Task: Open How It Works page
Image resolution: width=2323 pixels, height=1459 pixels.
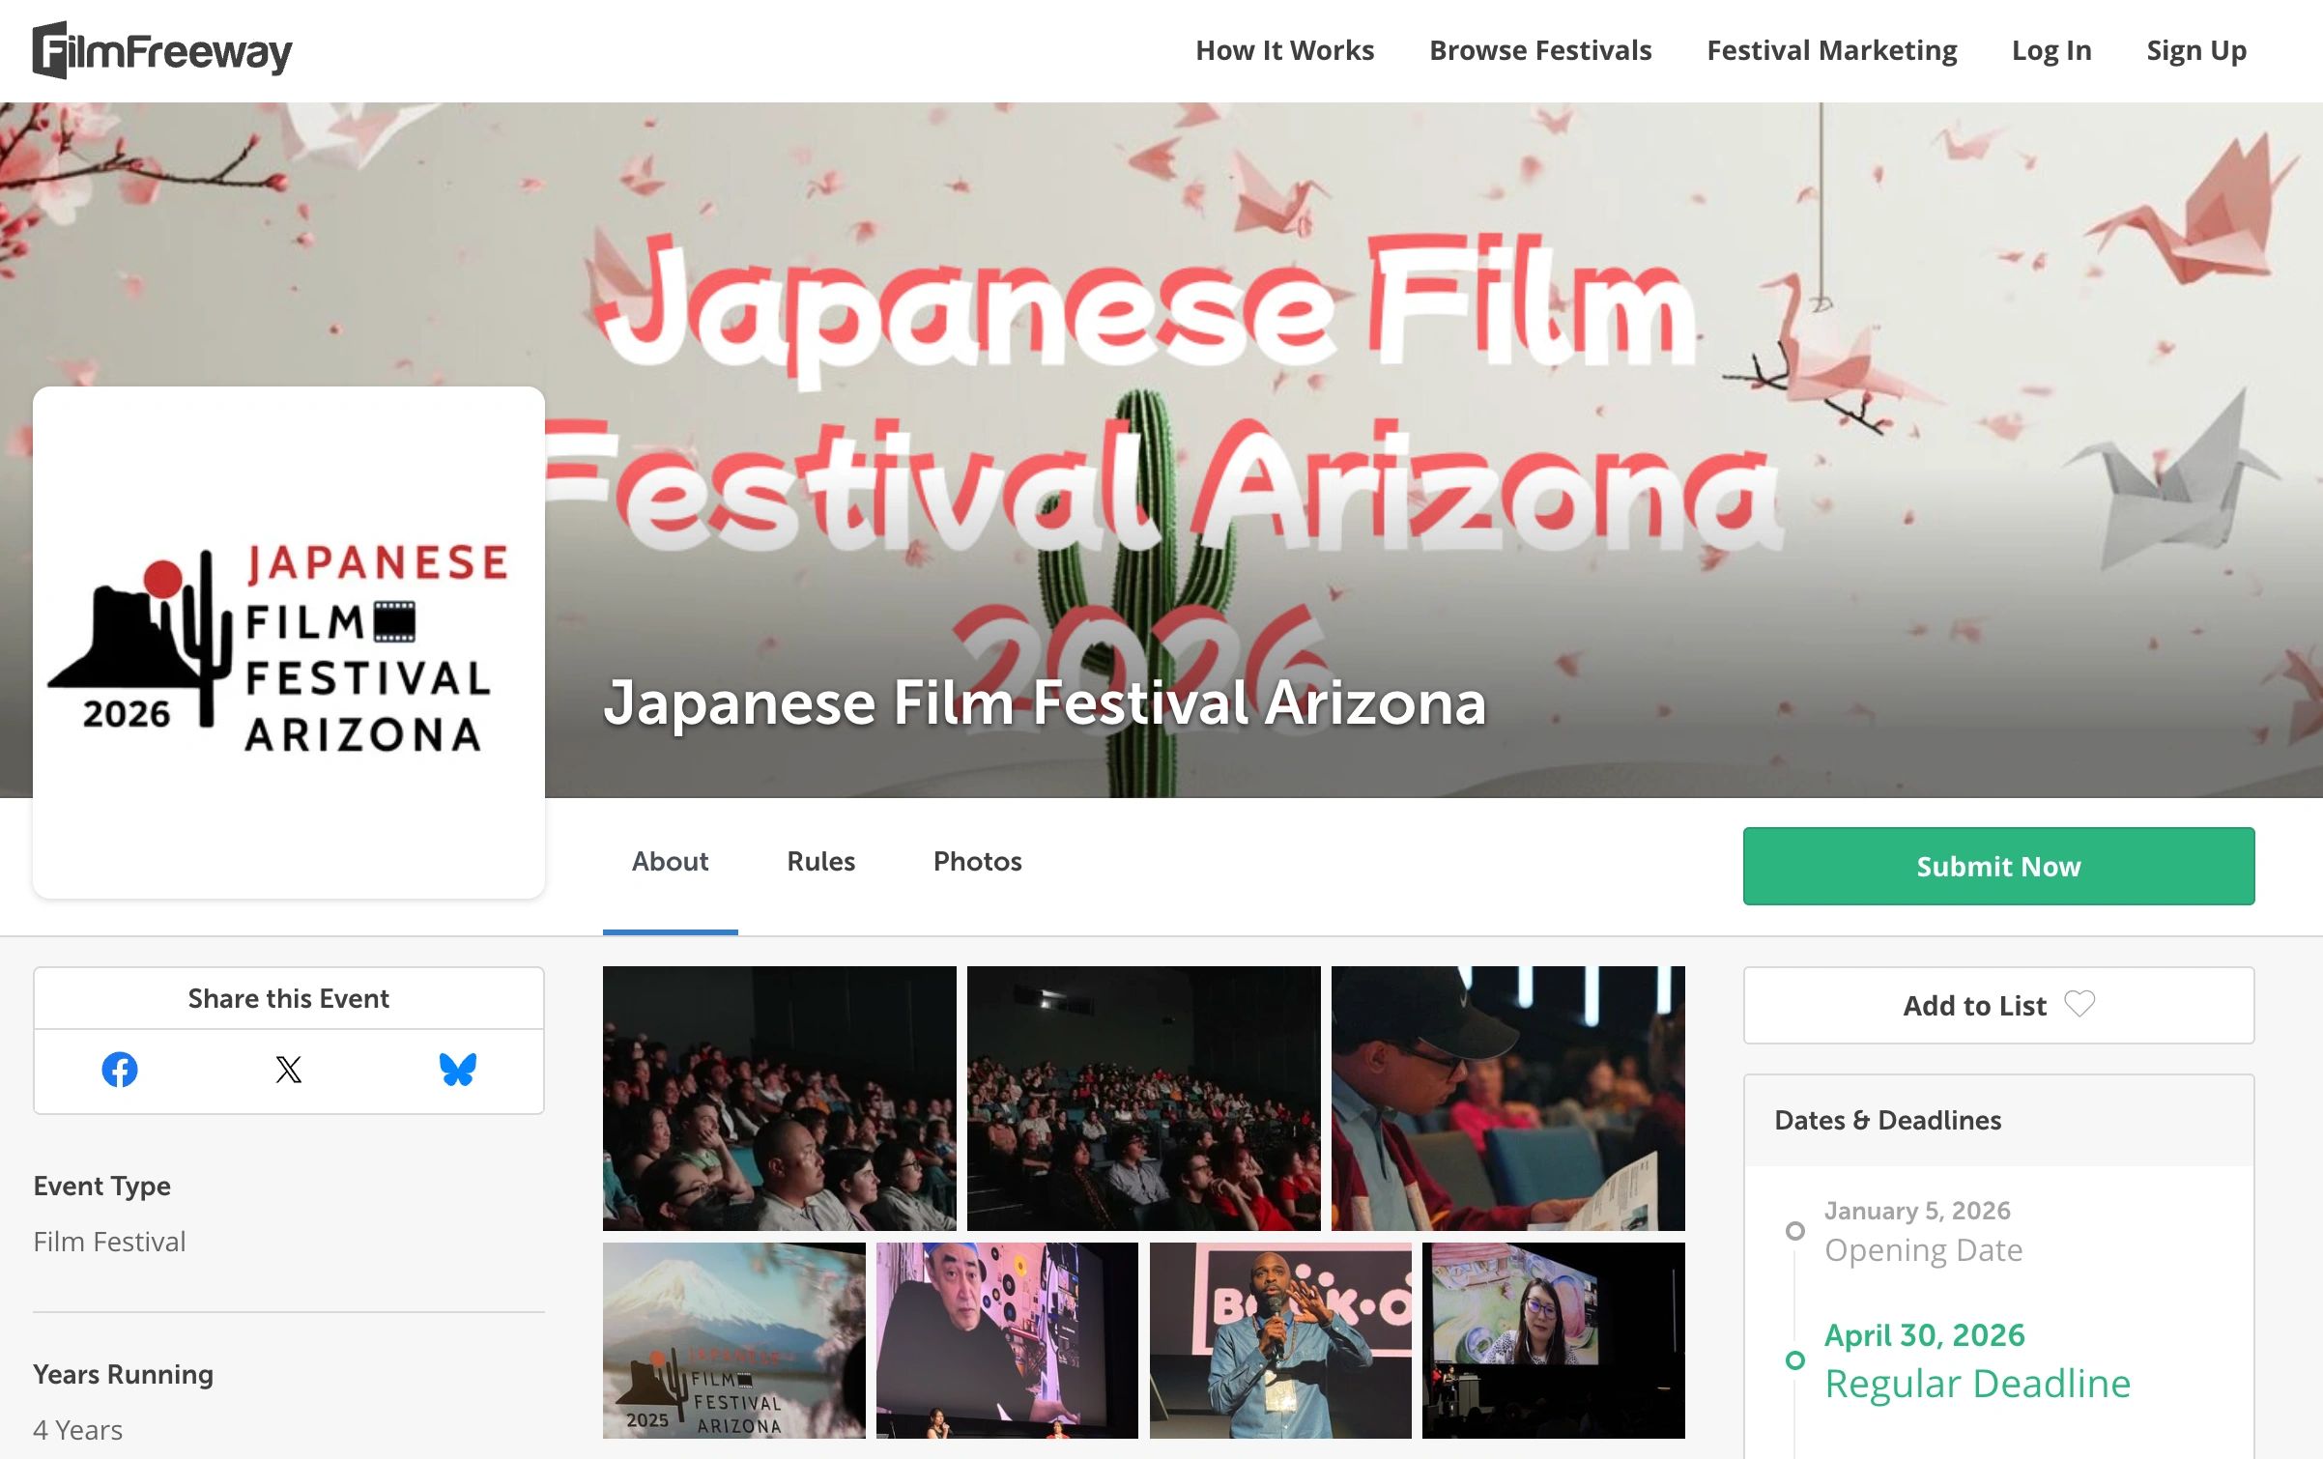Action: 1284,50
